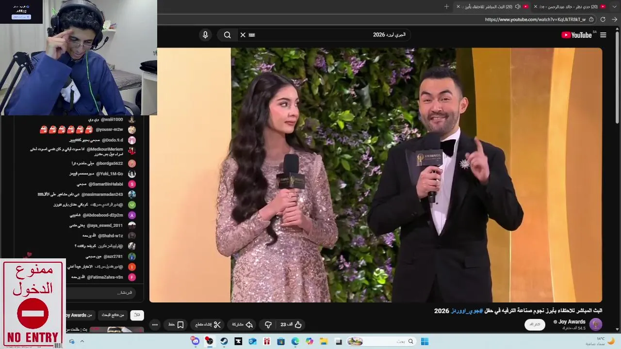The height and width of the screenshot is (349, 621).
Task: Open the Windows Start button
Action: (425, 341)
